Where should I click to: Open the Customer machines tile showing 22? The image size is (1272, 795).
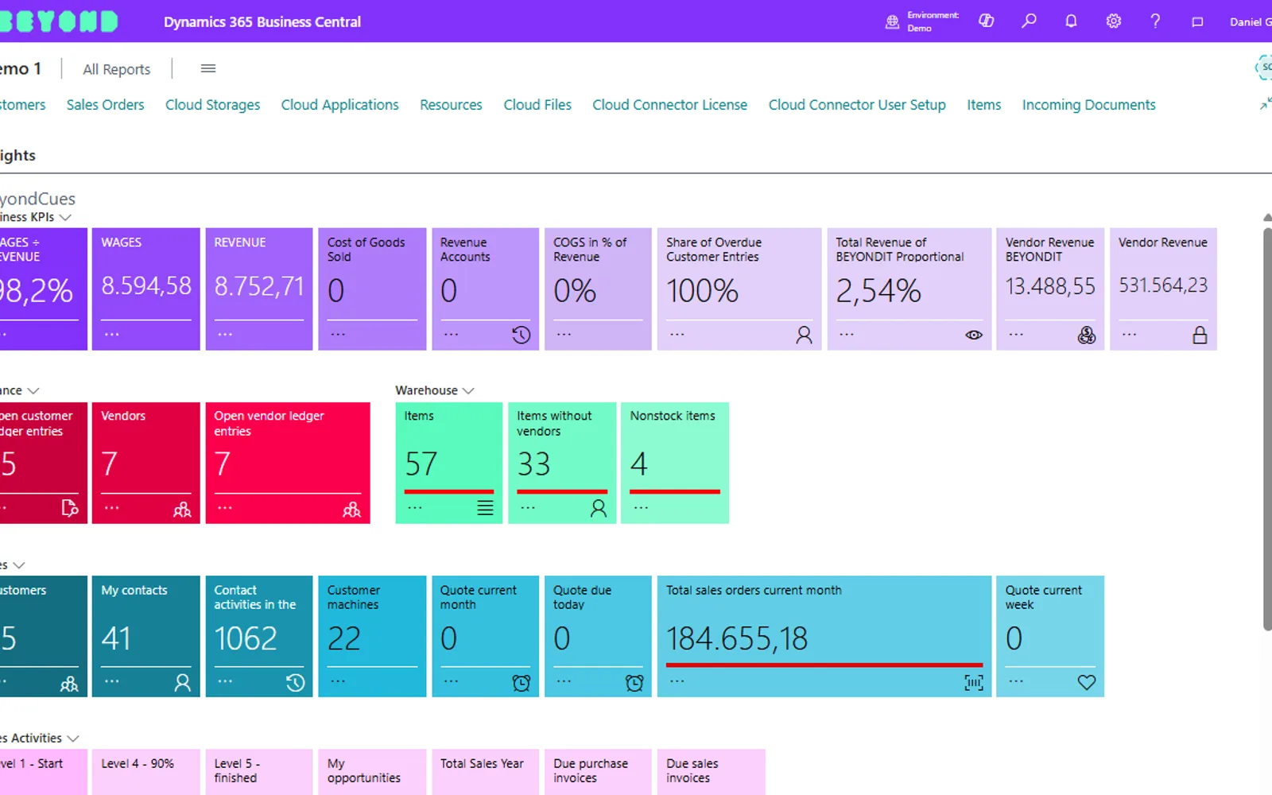point(372,636)
